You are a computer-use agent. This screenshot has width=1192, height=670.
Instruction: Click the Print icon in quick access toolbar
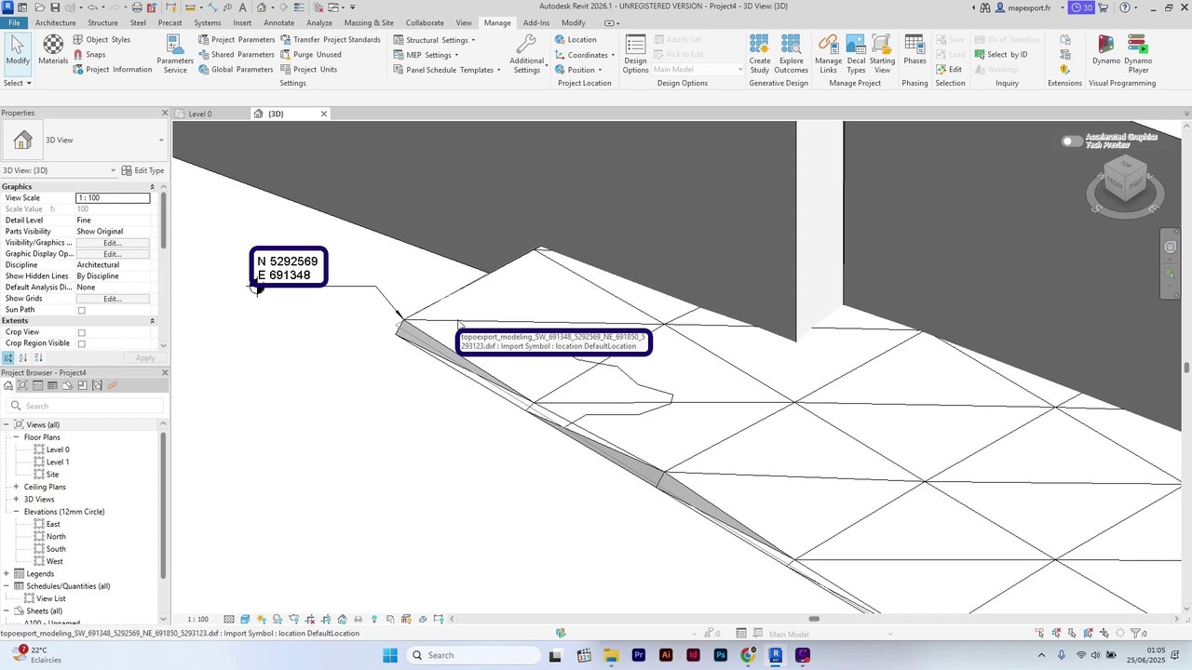pyautogui.click(x=137, y=7)
